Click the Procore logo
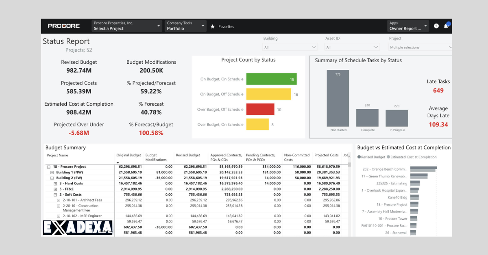Screen dimensions: 488x255 [63, 26]
